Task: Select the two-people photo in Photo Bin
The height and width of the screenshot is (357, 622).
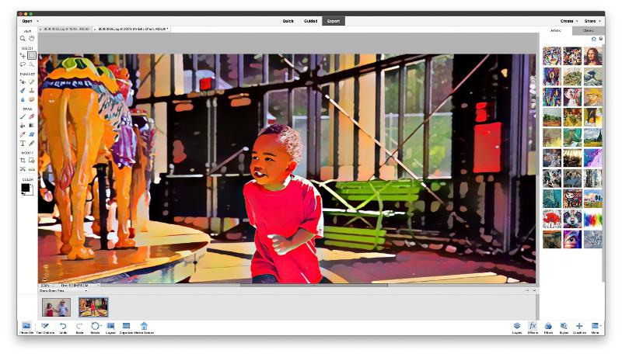Action: 56,307
